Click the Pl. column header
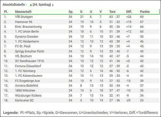 [x=6, y=12]
